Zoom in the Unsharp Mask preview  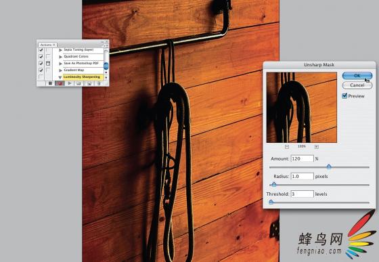[x=317, y=147]
